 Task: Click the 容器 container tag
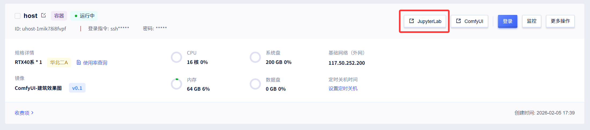pos(59,16)
